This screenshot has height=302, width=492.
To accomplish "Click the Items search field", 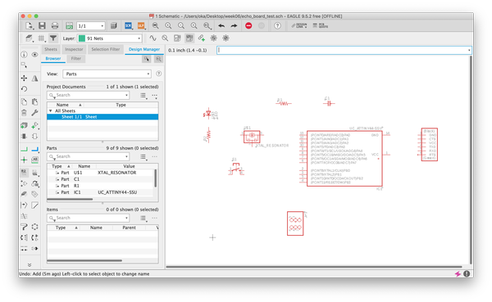I will pyautogui.click(x=89, y=218).
